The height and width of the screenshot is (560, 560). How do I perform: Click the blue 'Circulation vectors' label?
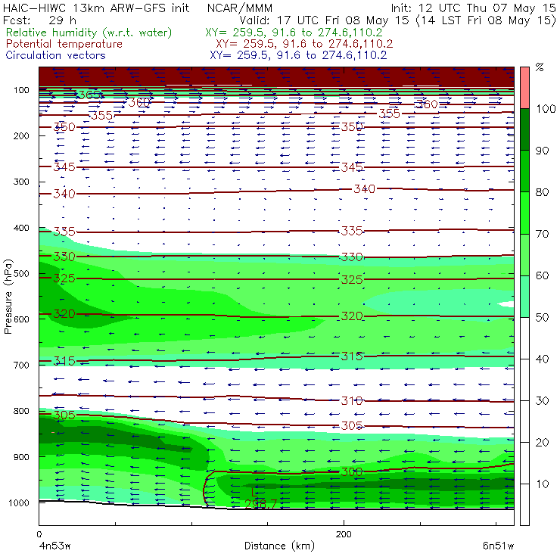pos(56,55)
